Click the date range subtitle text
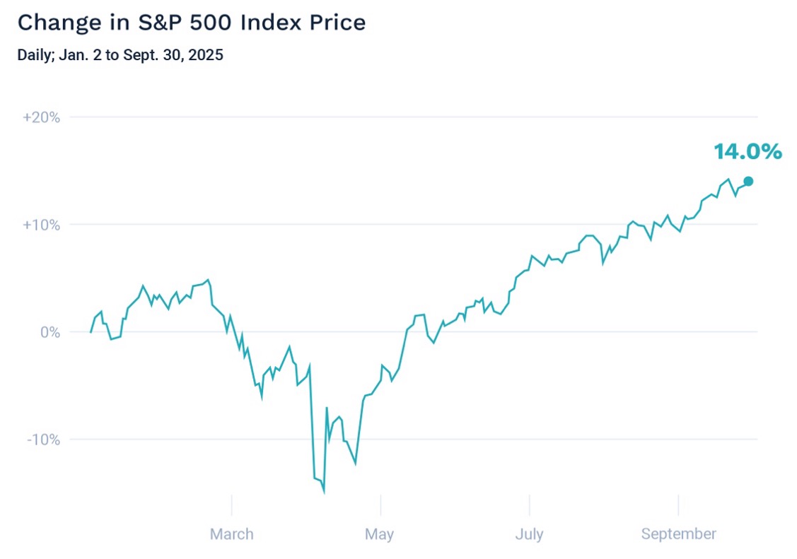Screen dimensions: 797x559 [120, 55]
